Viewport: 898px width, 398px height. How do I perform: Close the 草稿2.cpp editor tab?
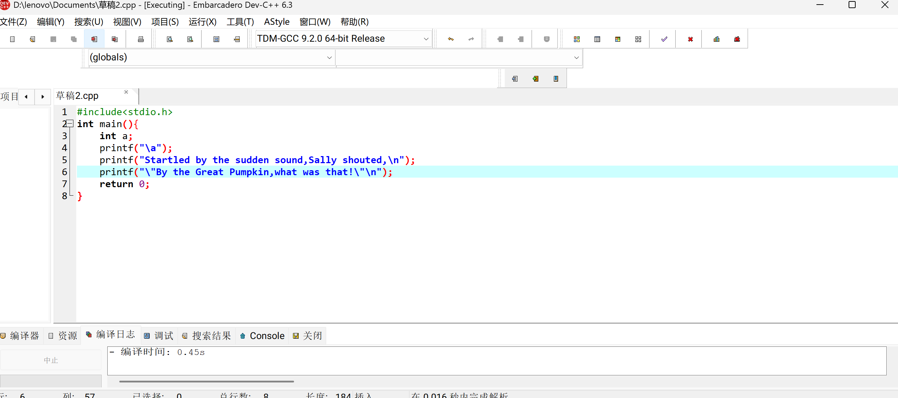[126, 92]
